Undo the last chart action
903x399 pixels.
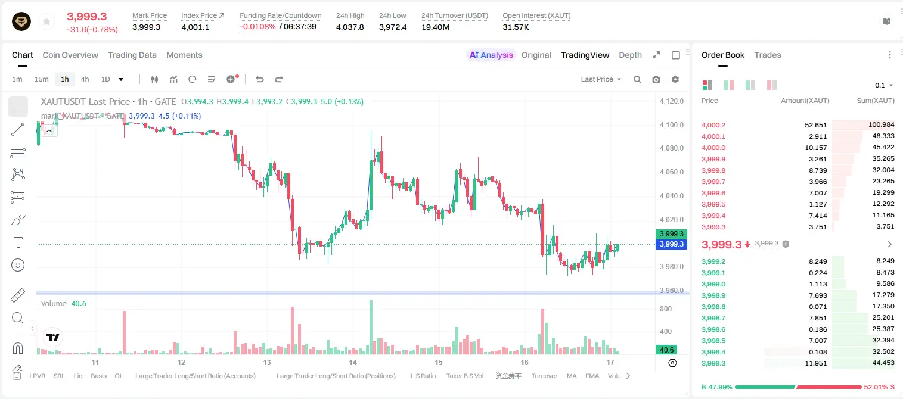(x=259, y=79)
